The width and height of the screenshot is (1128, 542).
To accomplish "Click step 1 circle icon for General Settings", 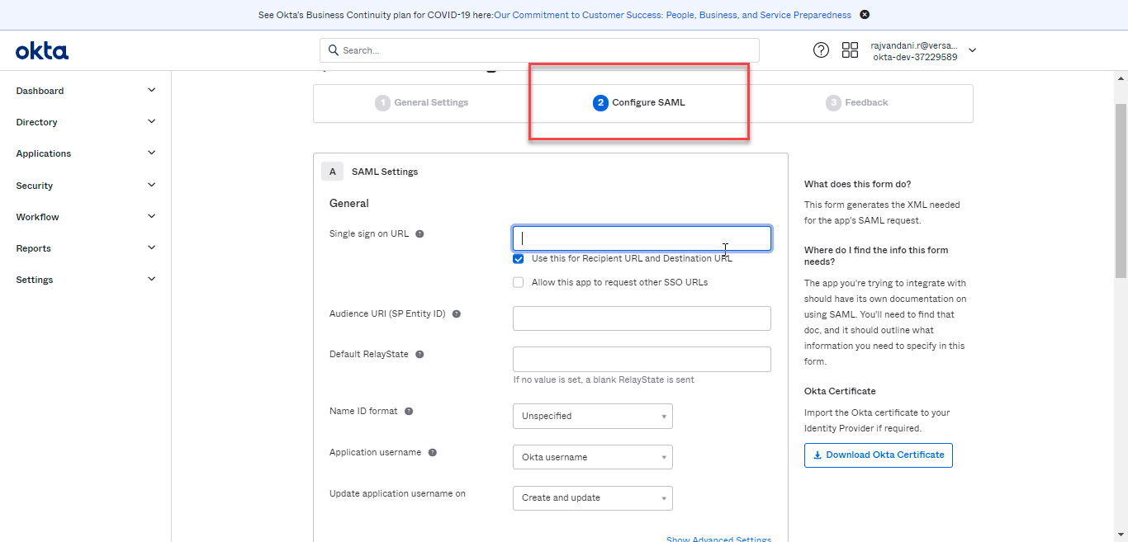I will [x=382, y=103].
